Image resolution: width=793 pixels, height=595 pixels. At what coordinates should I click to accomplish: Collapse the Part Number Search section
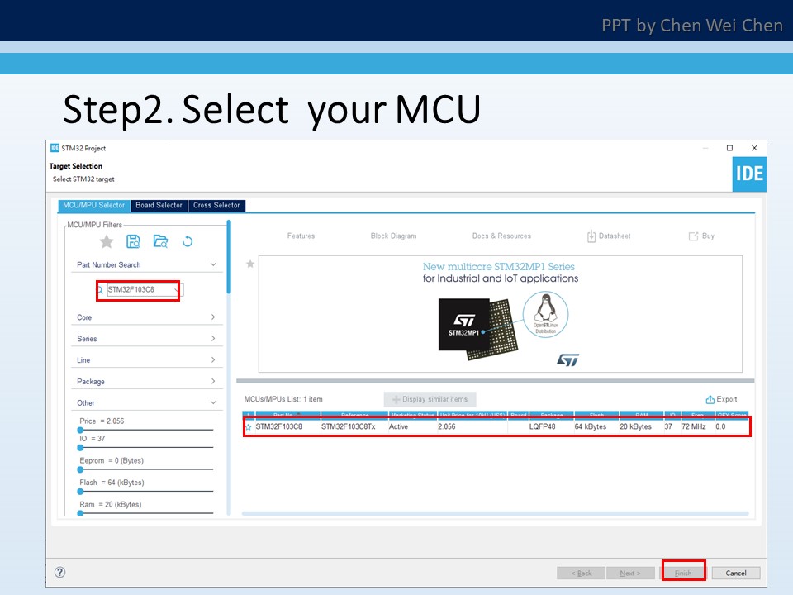point(213,264)
